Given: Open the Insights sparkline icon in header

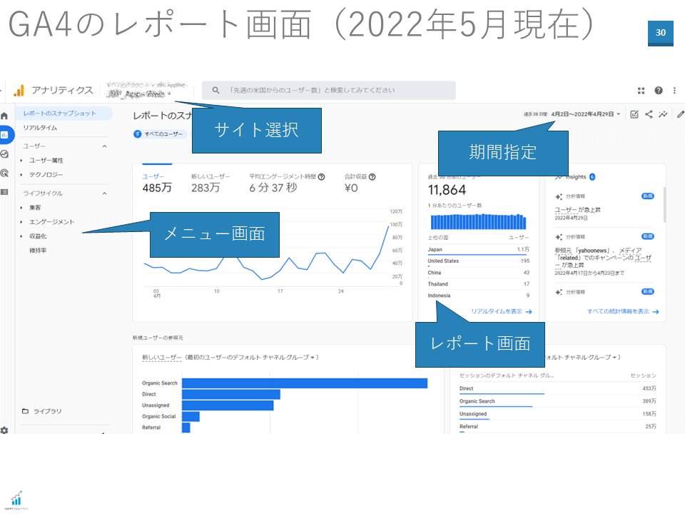Looking at the screenshot, I should pyautogui.click(x=663, y=114).
